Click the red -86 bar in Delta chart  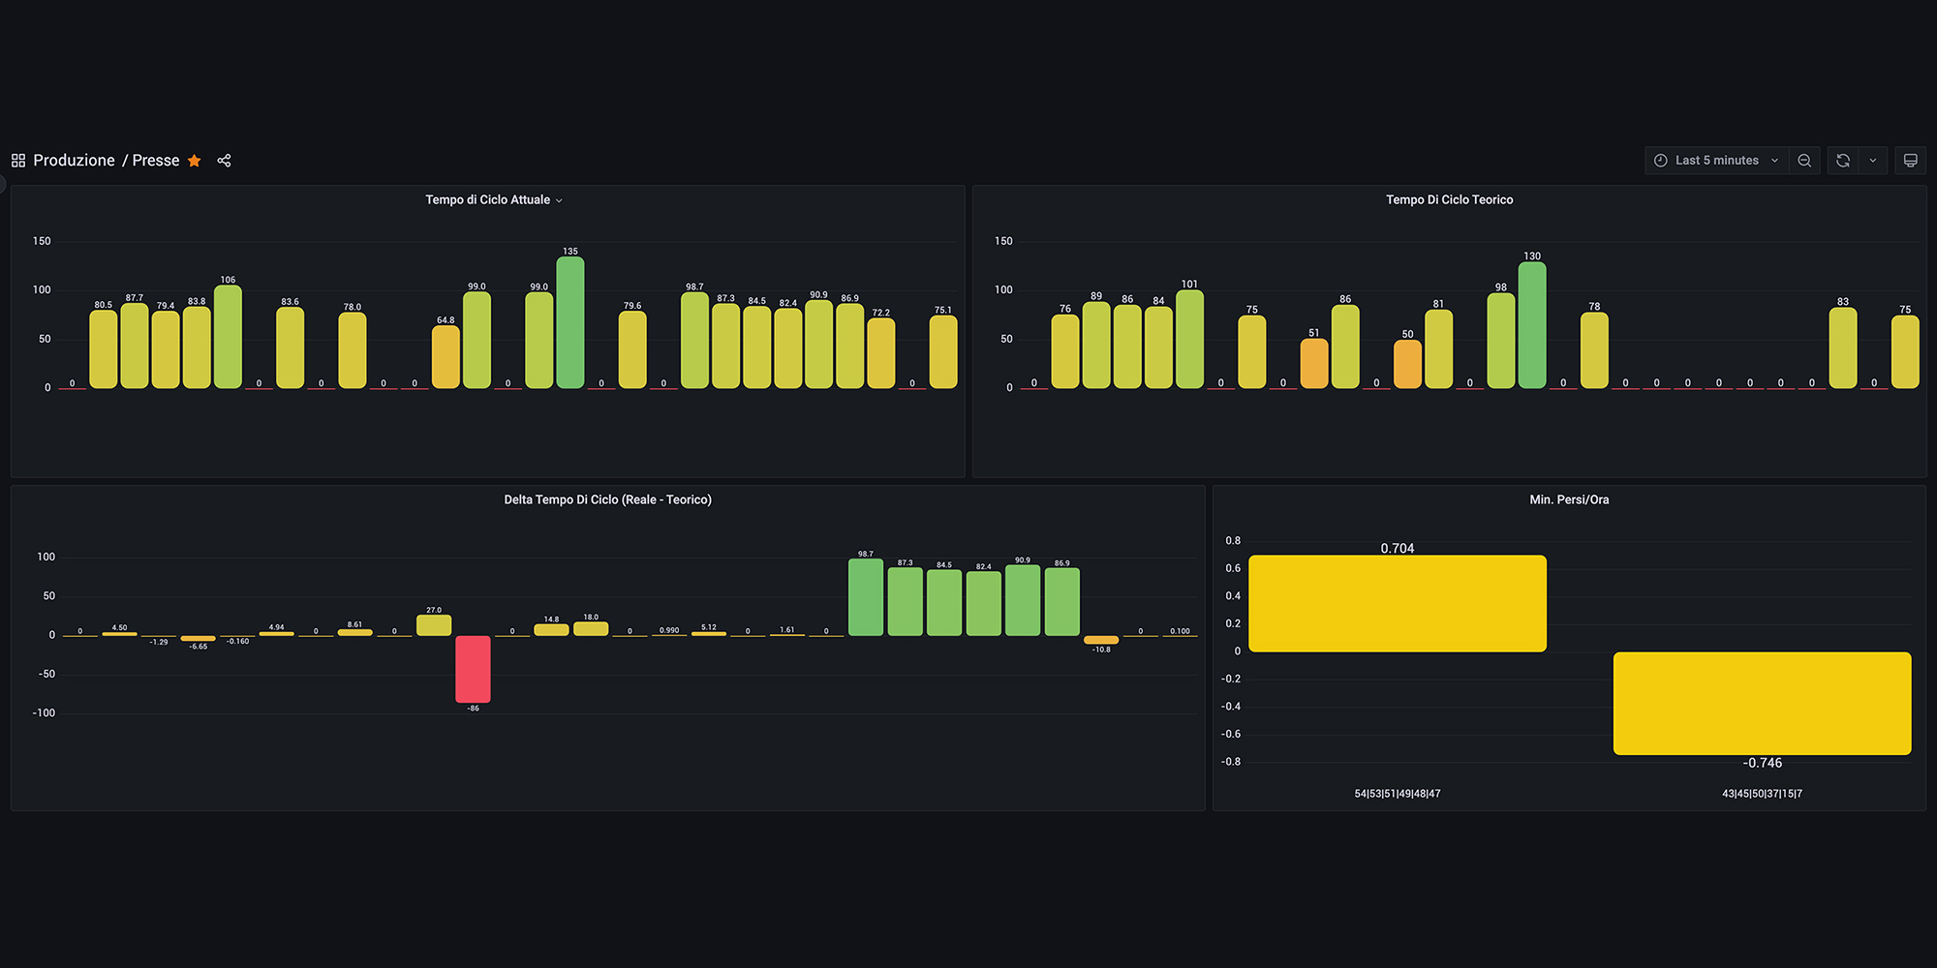click(x=473, y=669)
